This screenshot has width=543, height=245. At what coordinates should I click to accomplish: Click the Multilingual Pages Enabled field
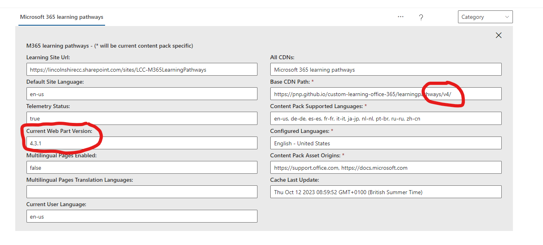coord(142,167)
